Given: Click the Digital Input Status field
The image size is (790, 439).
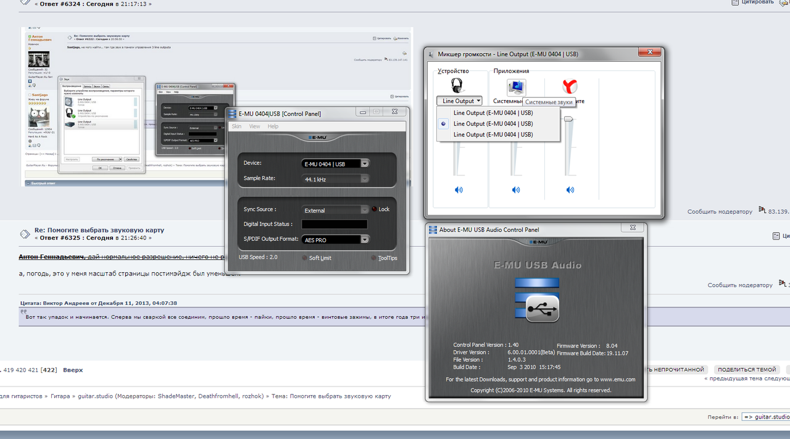Looking at the screenshot, I should pyautogui.click(x=334, y=224).
